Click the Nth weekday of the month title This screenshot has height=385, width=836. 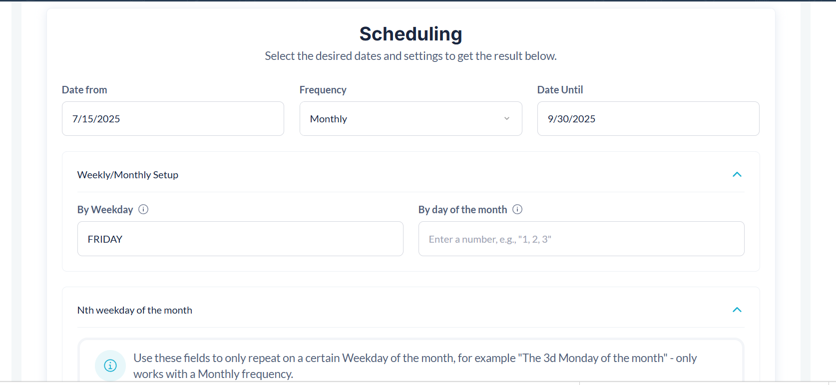(135, 310)
